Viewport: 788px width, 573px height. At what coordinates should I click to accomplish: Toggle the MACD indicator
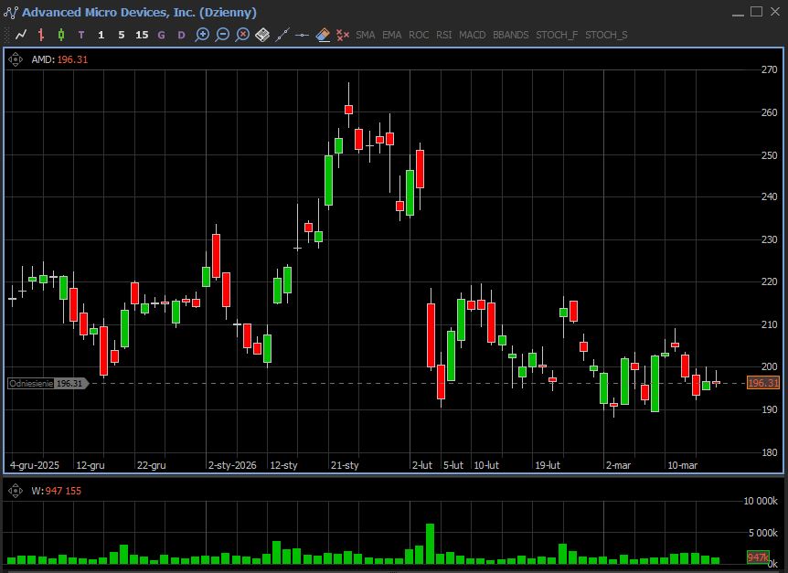coord(472,35)
